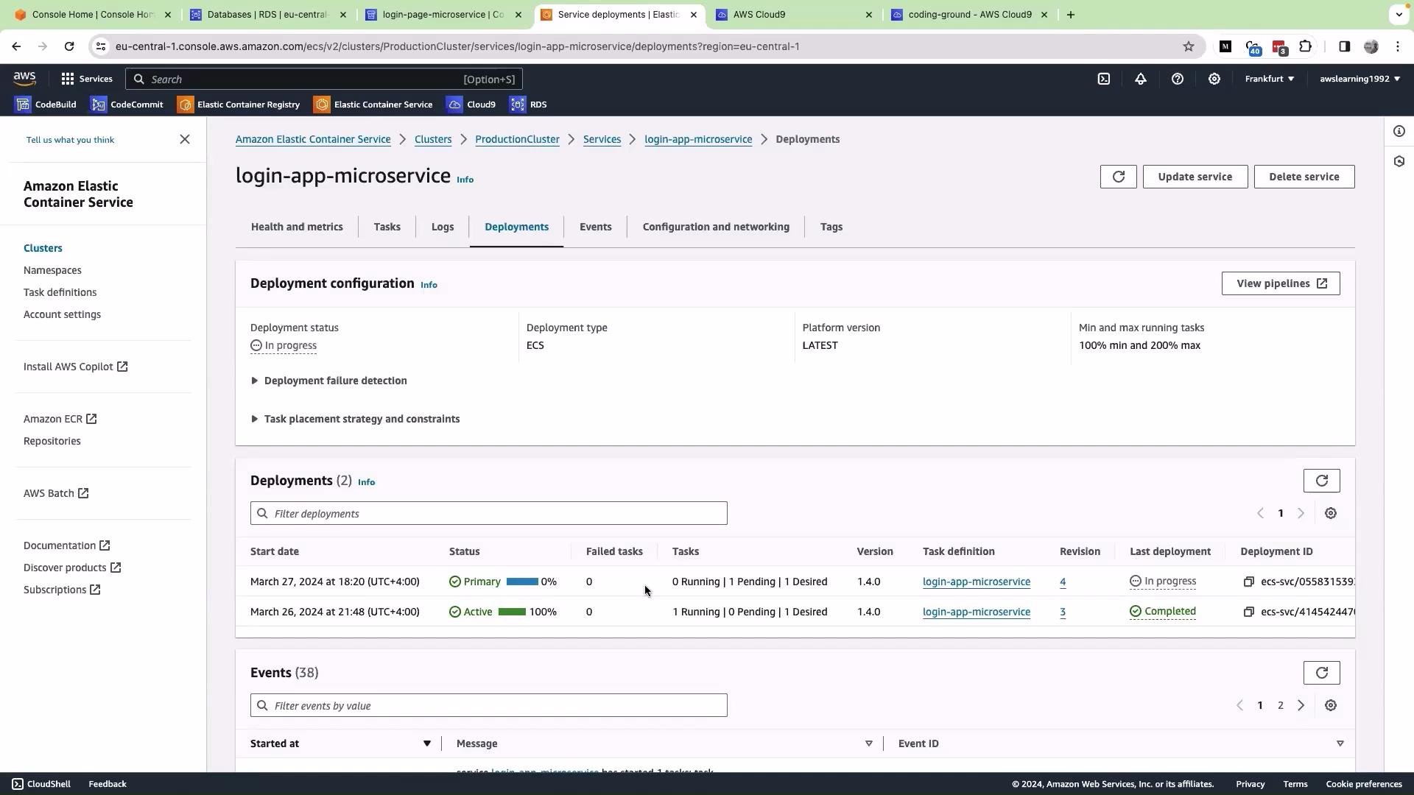1414x795 pixels.
Task: Open Install AWS Copilot external link
Action: click(x=75, y=367)
